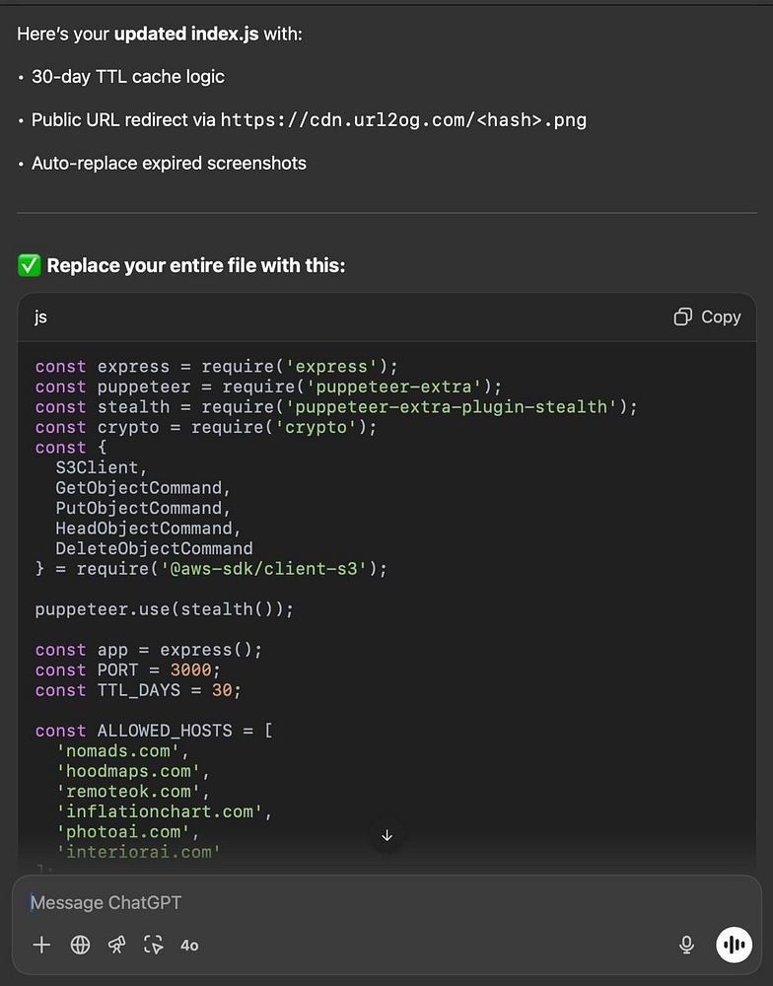The image size is (773, 986).
Task: Click the TTL_DAYS value 30
Action: pos(222,690)
